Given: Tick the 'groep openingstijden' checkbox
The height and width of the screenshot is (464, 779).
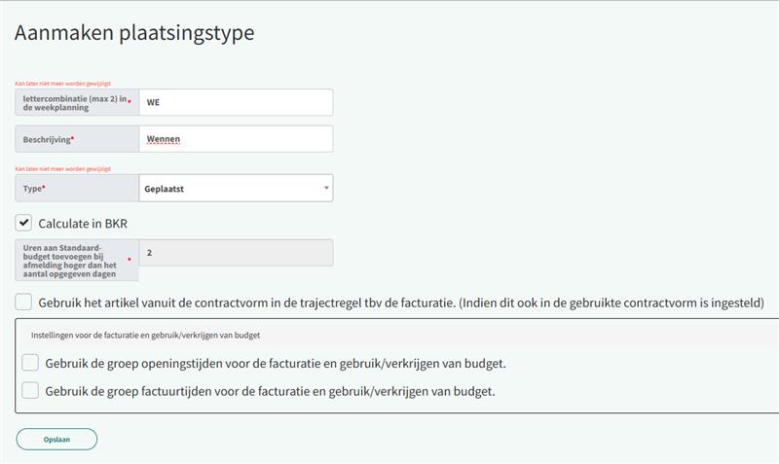Looking at the screenshot, I should click(x=30, y=363).
